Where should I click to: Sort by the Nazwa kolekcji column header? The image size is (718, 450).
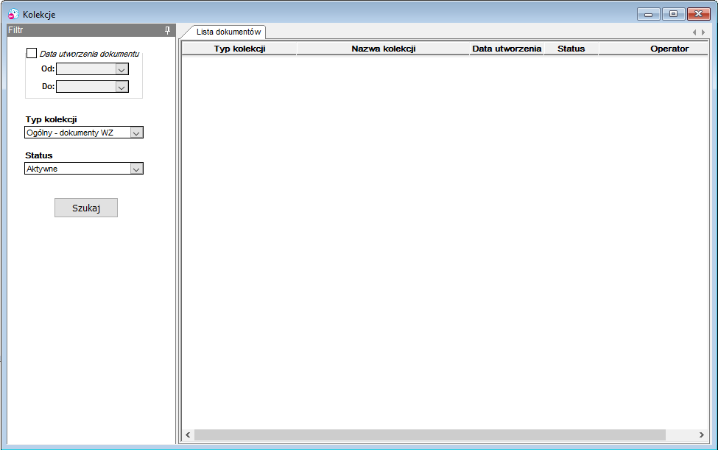pos(383,49)
